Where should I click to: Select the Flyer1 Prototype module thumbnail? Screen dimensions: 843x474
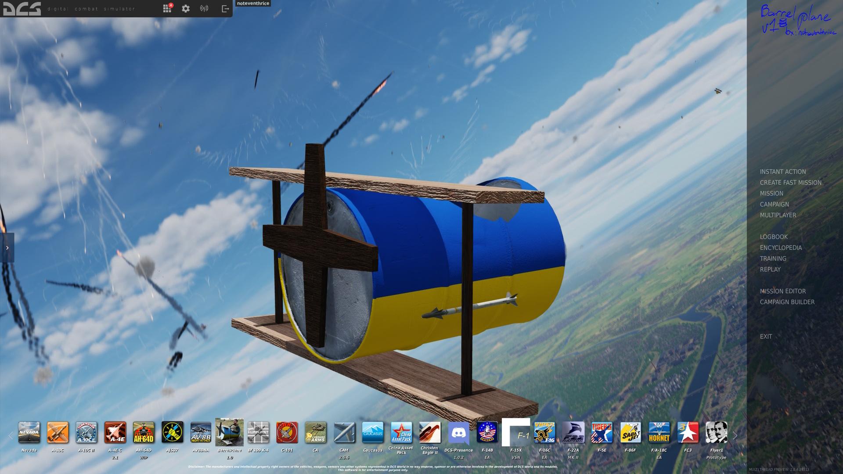[x=716, y=433]
